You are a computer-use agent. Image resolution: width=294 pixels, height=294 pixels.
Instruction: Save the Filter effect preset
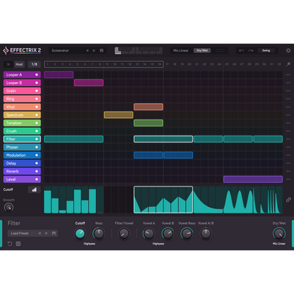54,233
